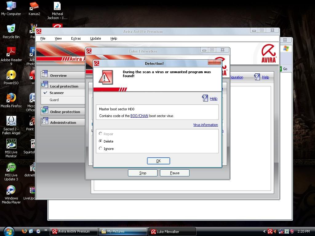Open the Help link in Avira main window
Viewport: 315px width, 236px height.
[x=265, y=77]
